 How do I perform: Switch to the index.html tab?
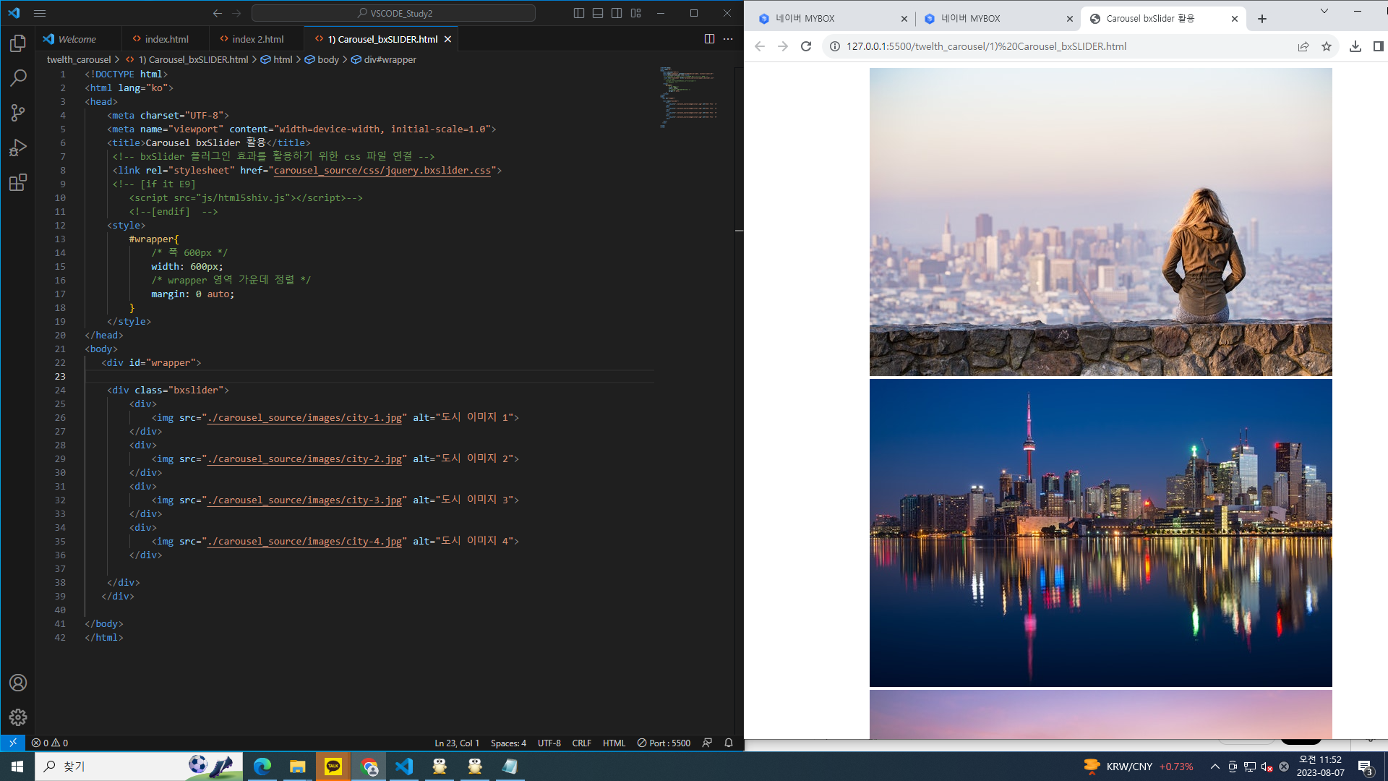(166, 39)
